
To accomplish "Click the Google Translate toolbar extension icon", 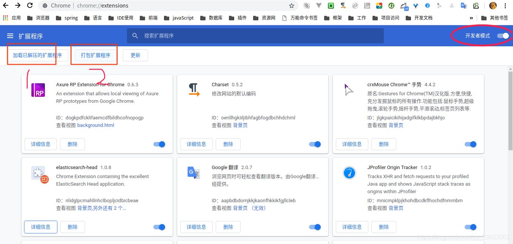I will pyautogui.click(x=464, y=6).
